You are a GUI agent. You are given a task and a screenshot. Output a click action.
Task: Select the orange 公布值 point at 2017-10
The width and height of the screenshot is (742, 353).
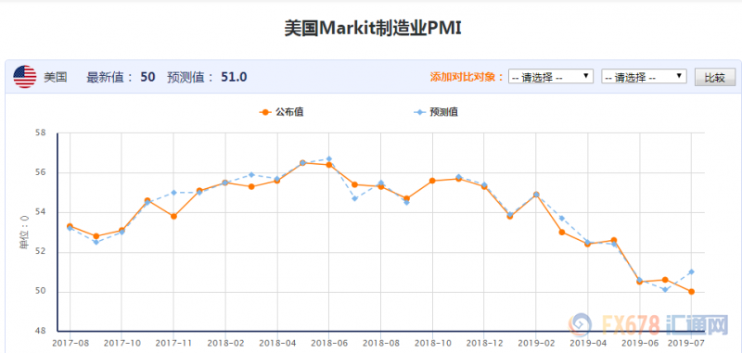tap(122, 230)
